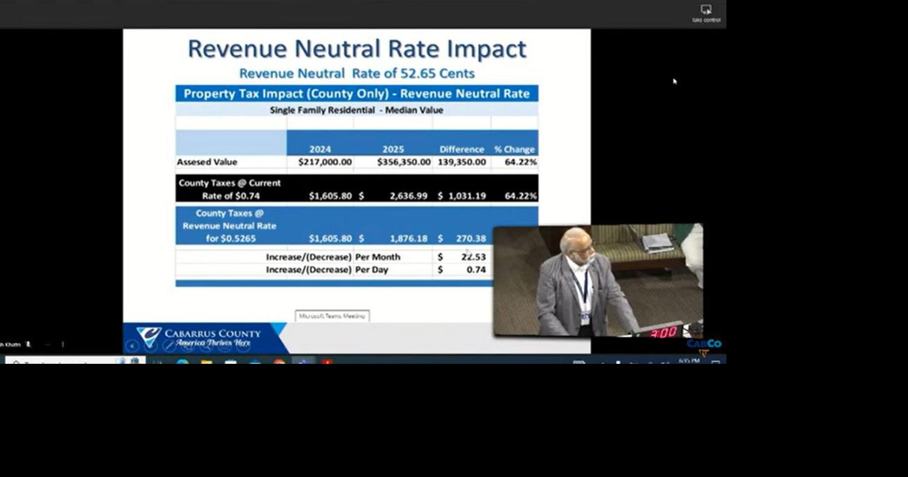Advance to next slide with forward arrow
The width and height of the screenshot is (908, 477).
click(151, 346)
